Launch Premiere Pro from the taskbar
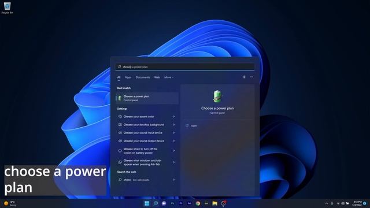The height and width of the screenshot is (208, 370). pyautogui.click(x=181, y=203)
